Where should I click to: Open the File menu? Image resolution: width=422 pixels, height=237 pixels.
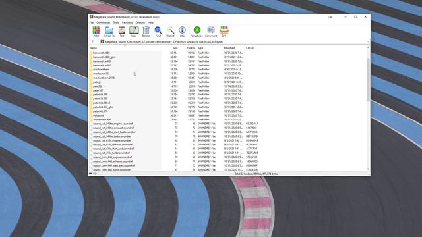[x=92, y=22]
